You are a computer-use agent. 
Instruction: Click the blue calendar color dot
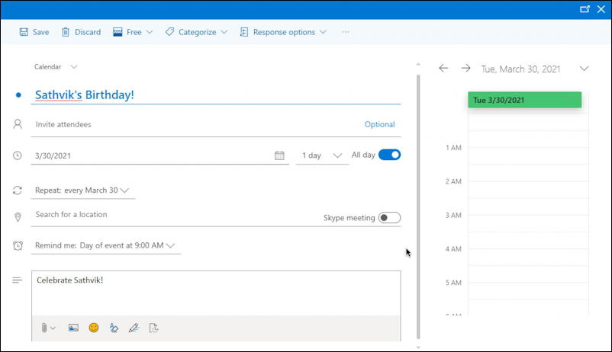point(18,94)
